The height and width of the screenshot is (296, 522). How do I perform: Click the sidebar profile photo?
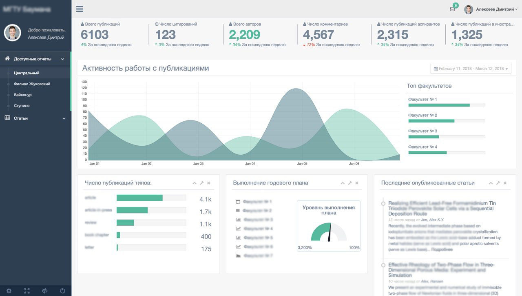click(13, 33)
